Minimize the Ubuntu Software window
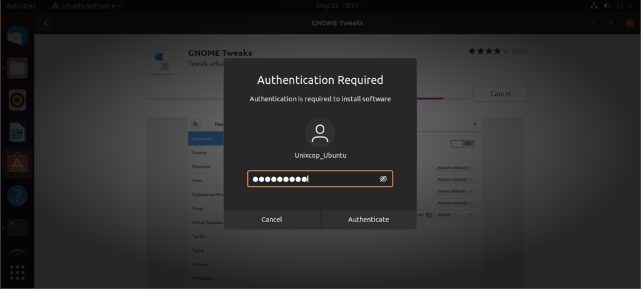 click(592, 23)
